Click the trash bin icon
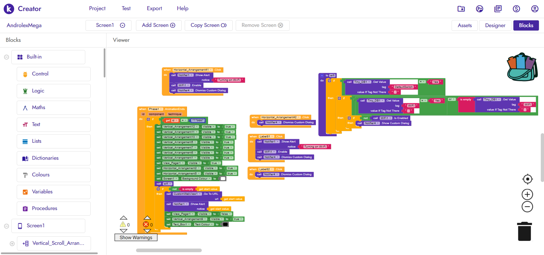This screenshot has height=255, width=544. pyautogui.click(x=524, y=232)
